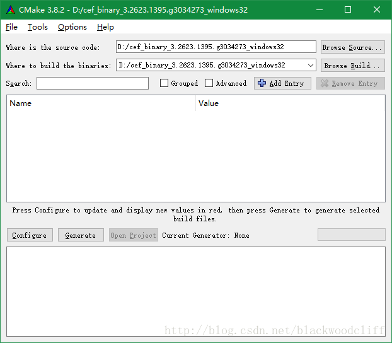Open the Options menu
The width and height of the screenshot is (392, 343).
[72, 27]
